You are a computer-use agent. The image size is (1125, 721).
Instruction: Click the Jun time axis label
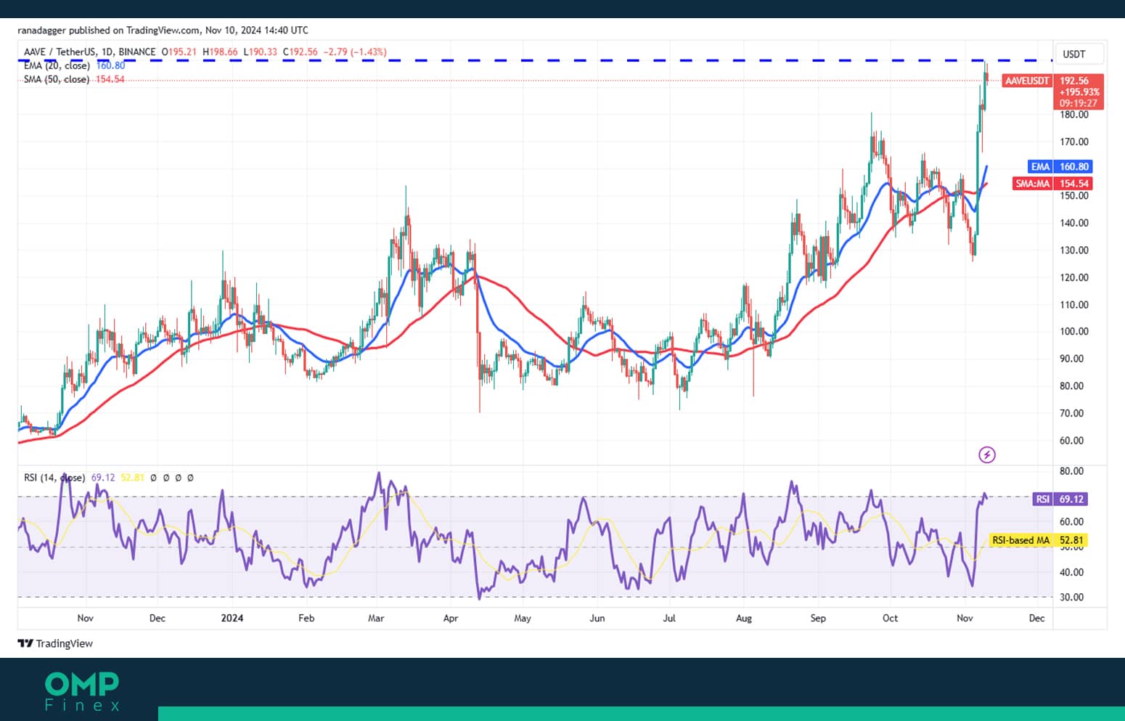tap(597, 619)
